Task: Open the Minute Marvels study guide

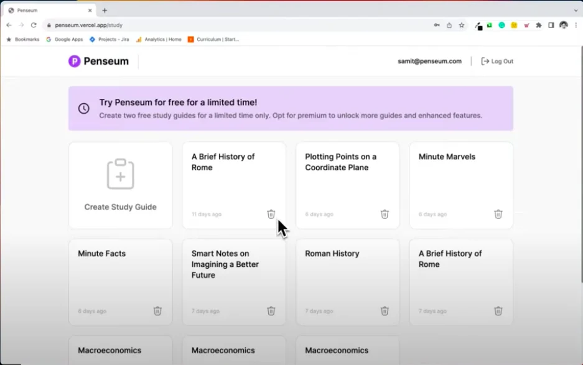Action: point(447,157)
